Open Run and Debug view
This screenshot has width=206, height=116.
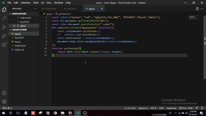coord(4,36)
